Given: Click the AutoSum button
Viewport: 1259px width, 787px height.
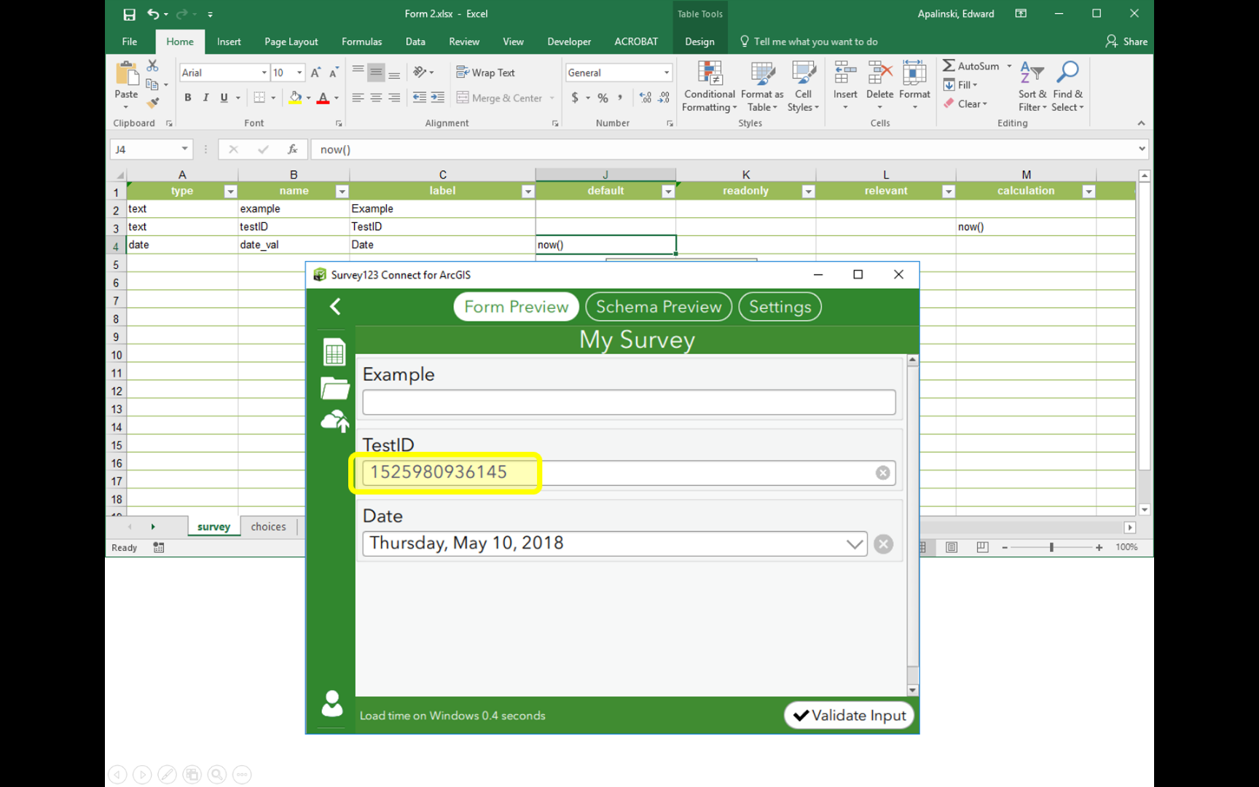Looking at the screenshot, I should click(x=971, y=66).
